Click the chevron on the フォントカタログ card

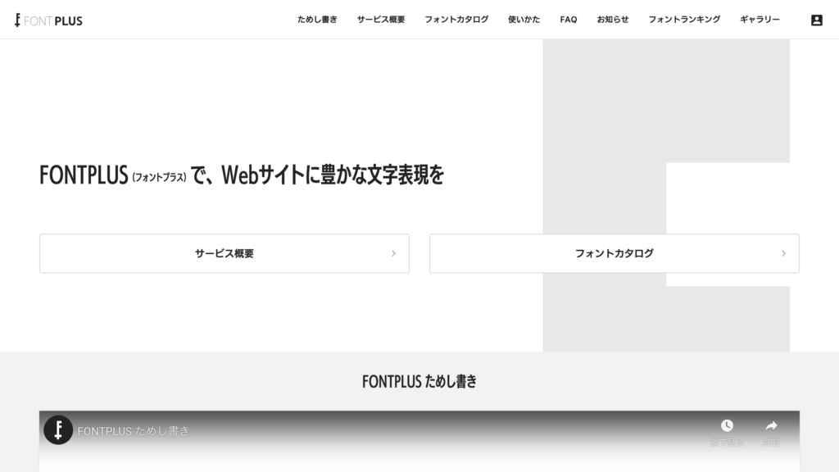[784, 253]
